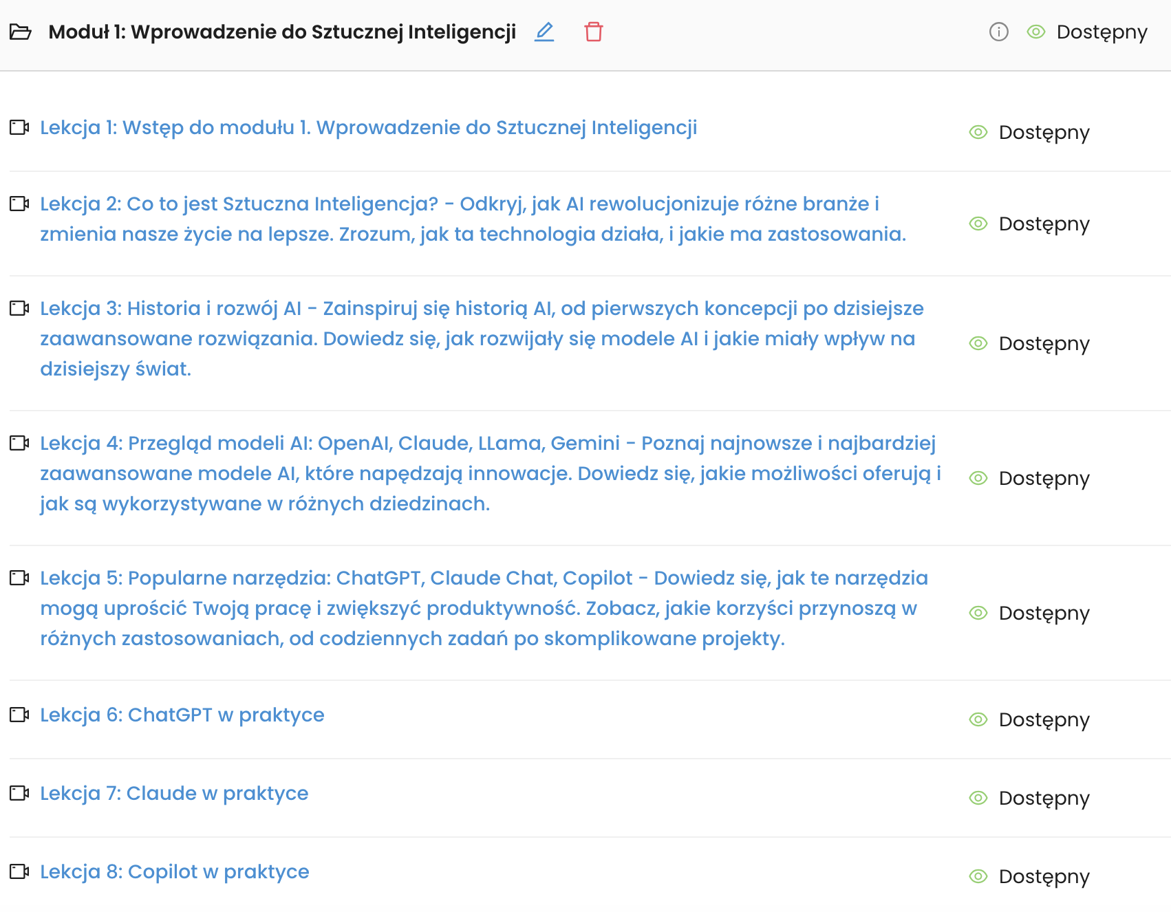Click Dostępny status text for Lekcja 2
This screenshot has width=1171, height=912.
pyautogui.click(x=1044, y=224)
